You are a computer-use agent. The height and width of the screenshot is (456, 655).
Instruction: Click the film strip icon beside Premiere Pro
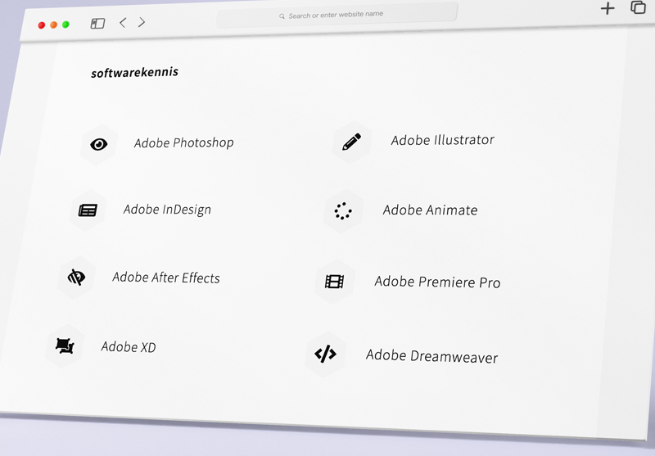pyautogui.click(x=335, y=282)
